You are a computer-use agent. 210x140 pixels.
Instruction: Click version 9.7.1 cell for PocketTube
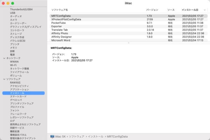coord(149,23)
